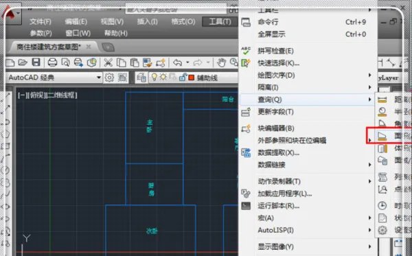
Task: Open the 帮助(H) menu
Action: pyautogui.click(x=116, y=34)
